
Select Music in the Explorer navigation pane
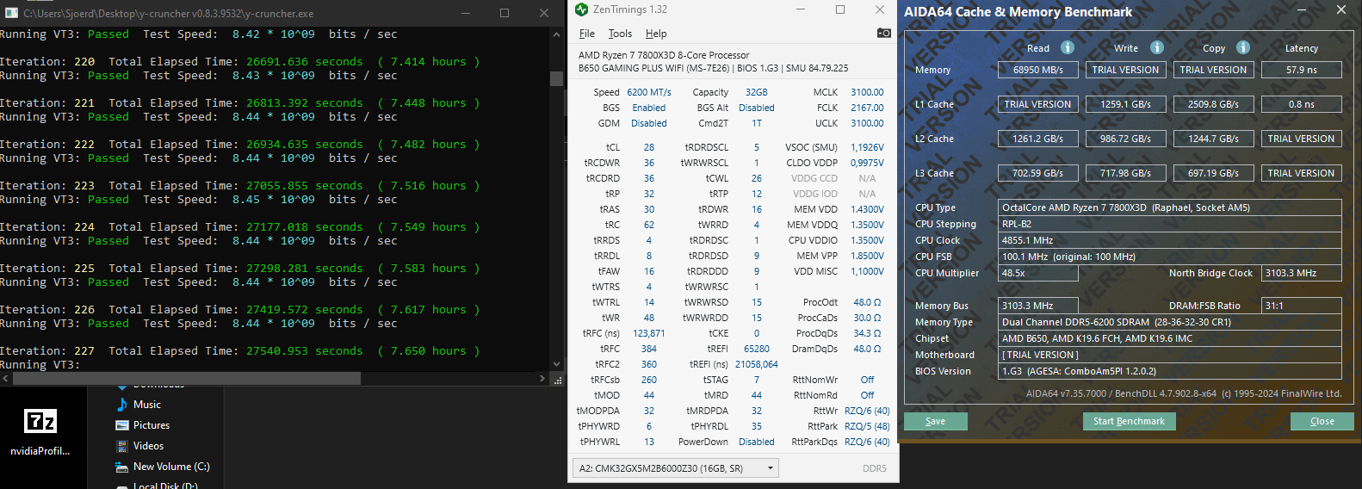click(147, 405)
